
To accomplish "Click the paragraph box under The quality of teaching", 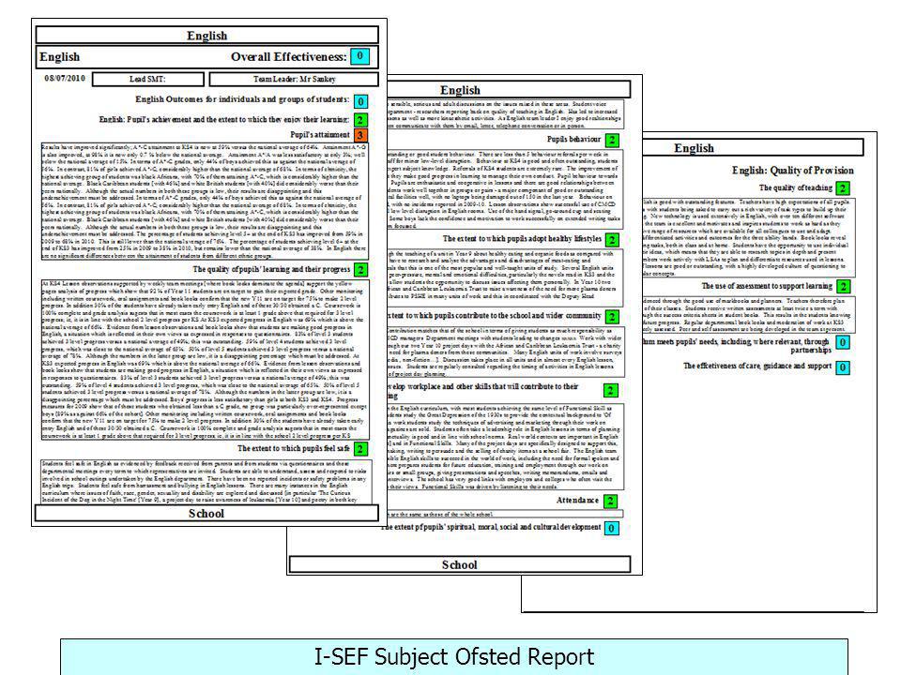I will (749, 238).
